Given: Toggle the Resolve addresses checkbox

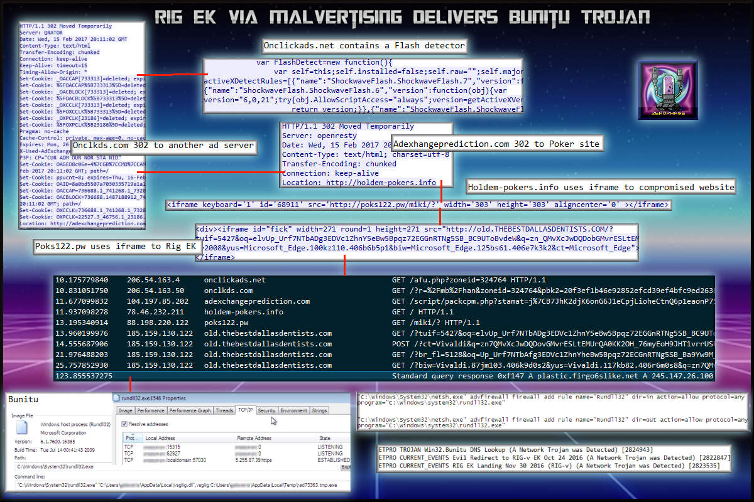Looking at the screenshot, I should click(x=124, y=424).
